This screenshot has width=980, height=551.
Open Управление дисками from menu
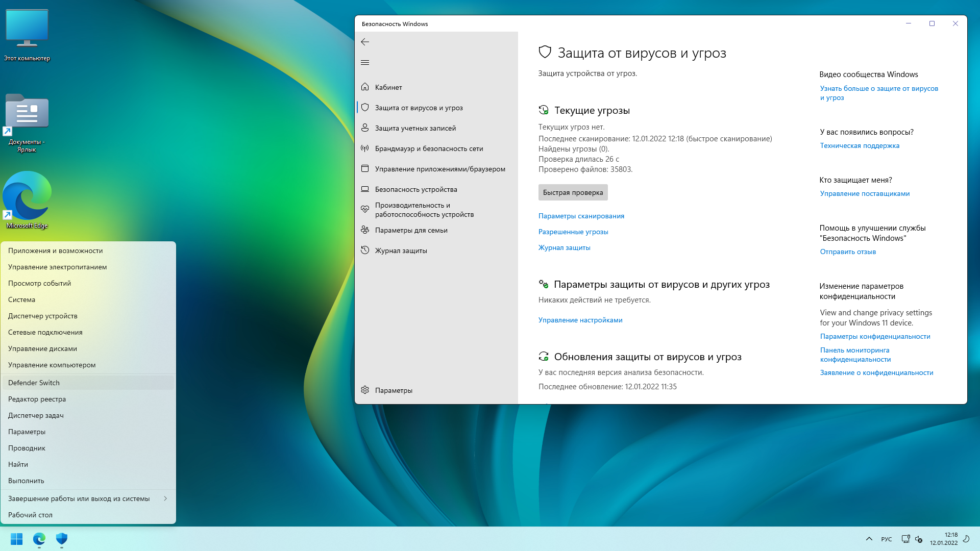point(88,348)
